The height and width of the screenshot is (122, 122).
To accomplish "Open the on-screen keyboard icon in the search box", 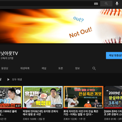I will click(96, 4).
